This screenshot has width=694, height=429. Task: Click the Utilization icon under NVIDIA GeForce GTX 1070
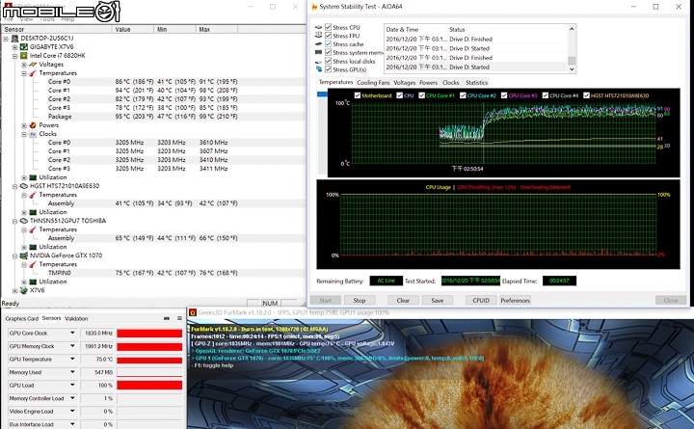tap(33, 282)
